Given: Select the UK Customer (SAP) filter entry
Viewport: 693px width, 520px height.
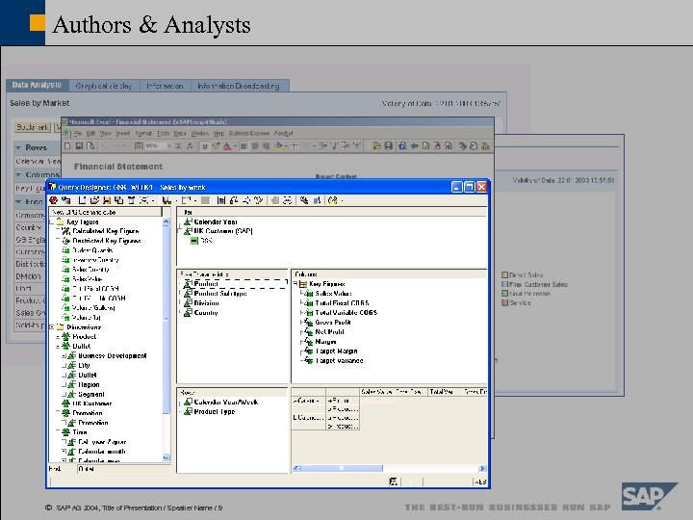Looking at the screenshot, I should 223,231.
